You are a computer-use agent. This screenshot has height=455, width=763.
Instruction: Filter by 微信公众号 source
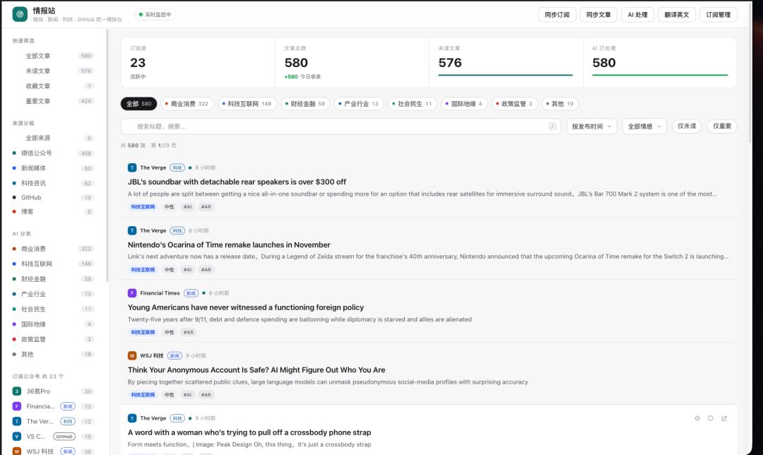[x=54, y=153]
